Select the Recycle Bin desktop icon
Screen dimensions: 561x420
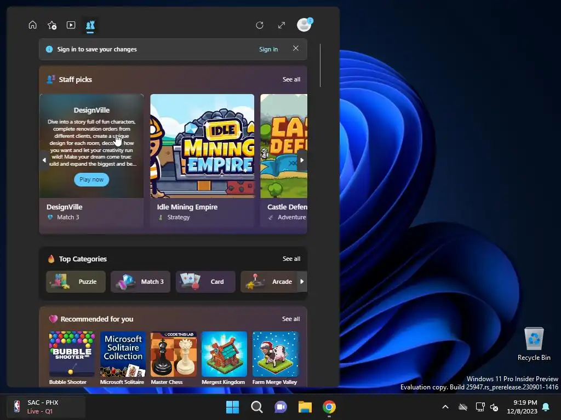point(534,345)
